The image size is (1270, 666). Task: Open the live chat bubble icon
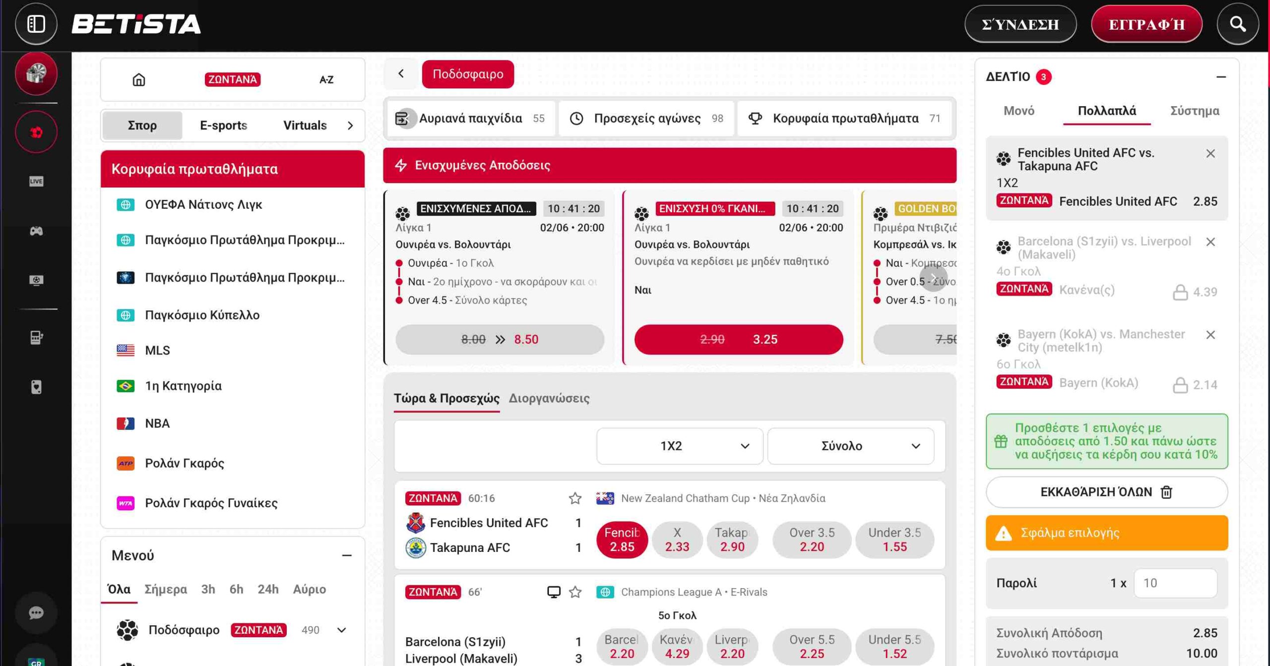pyautogui.click(x=36, y=613)
